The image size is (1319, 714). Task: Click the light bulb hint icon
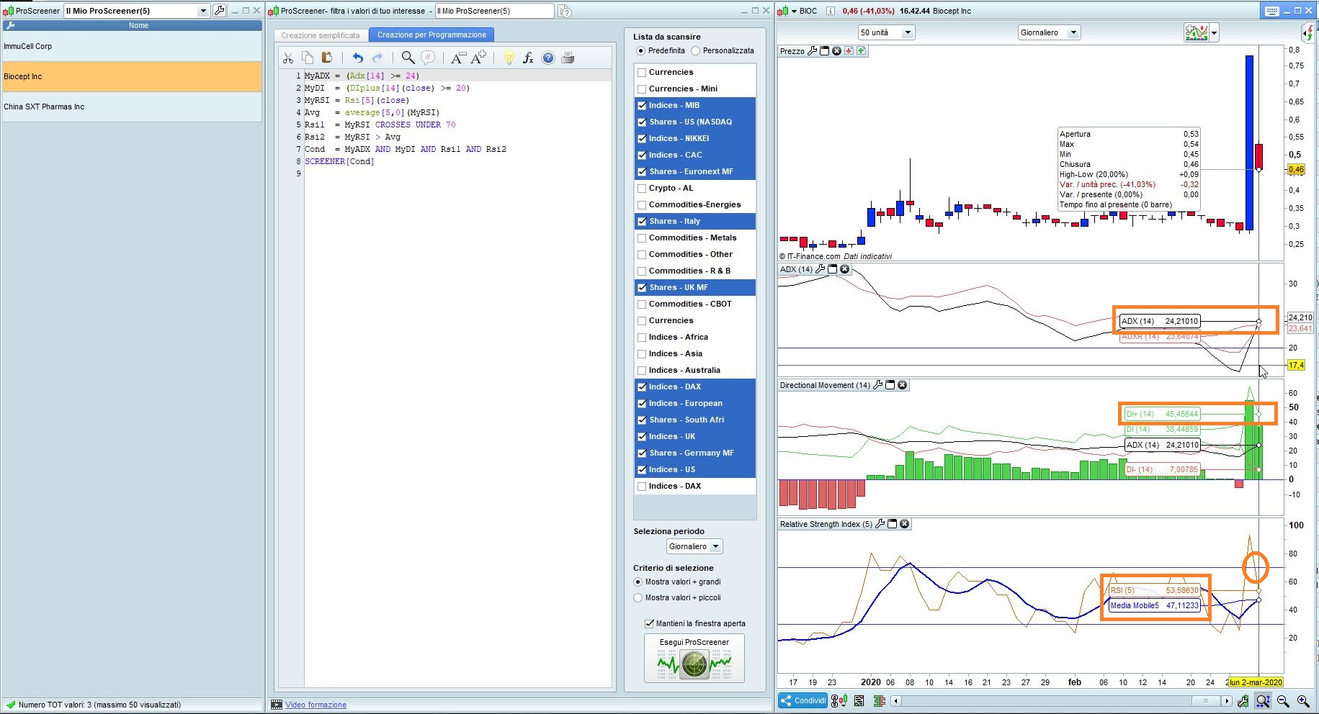(x=509, y=58)
